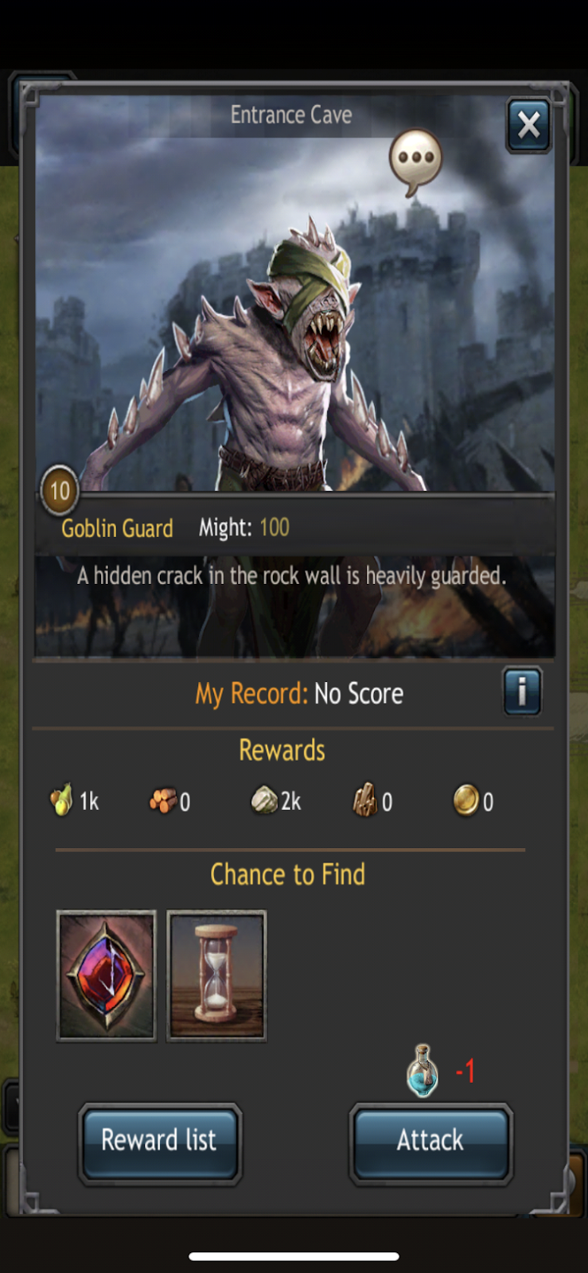Tap the Goblin Guard name label

pyautogui.click(x=117, y=528)
